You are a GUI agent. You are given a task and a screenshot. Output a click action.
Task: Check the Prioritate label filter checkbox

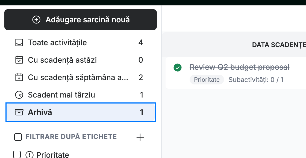point(17,154)
